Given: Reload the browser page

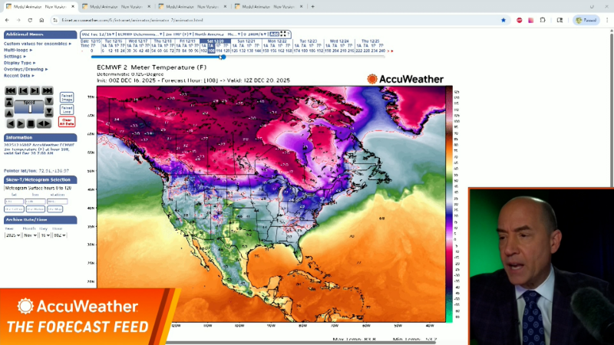Looking at the screenshot, I should point(30,20).
